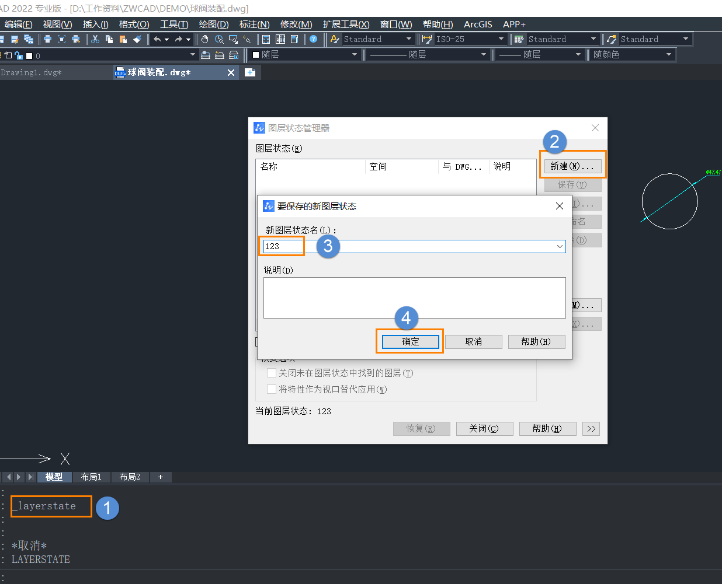Open the 编辑(E) menu

[19, 25]
